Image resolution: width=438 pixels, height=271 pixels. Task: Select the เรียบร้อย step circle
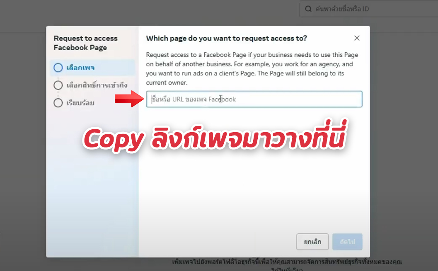point(58,103)
